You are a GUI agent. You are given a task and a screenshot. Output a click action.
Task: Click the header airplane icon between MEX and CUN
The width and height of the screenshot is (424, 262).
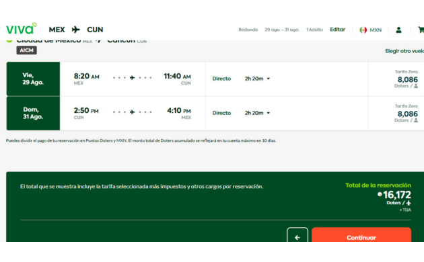75,30
